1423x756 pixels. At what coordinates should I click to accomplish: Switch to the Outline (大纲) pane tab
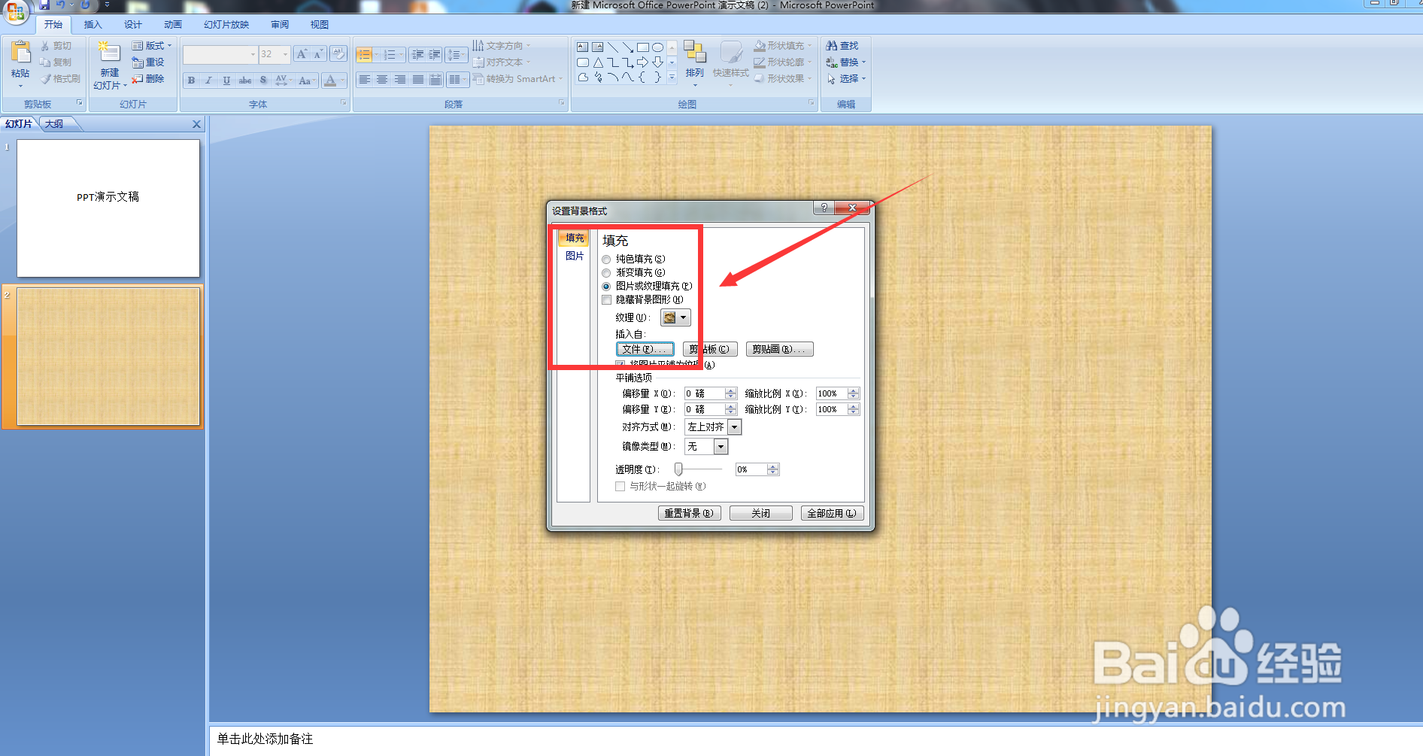[x=54, y=124]
